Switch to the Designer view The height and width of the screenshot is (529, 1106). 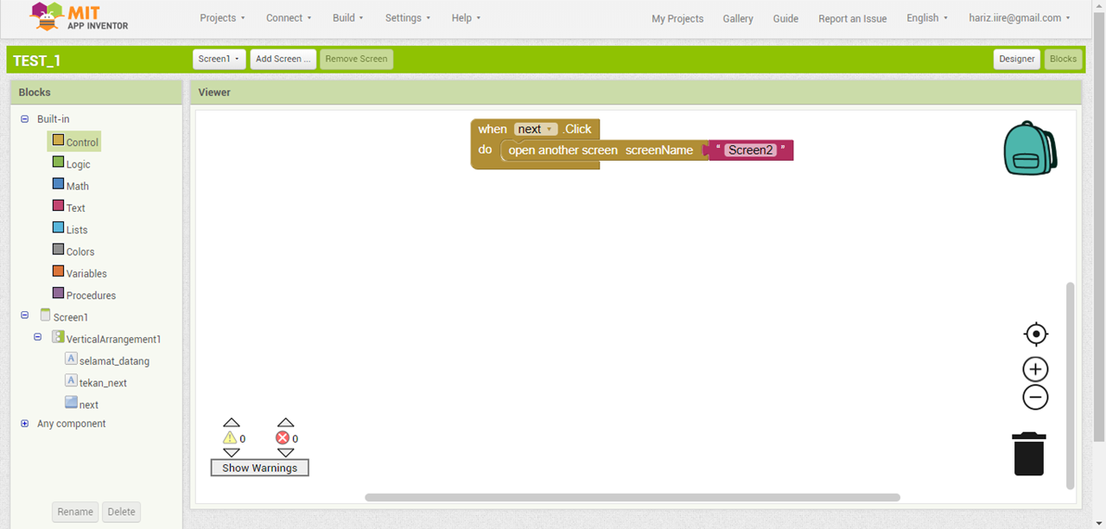(1016, 59)
